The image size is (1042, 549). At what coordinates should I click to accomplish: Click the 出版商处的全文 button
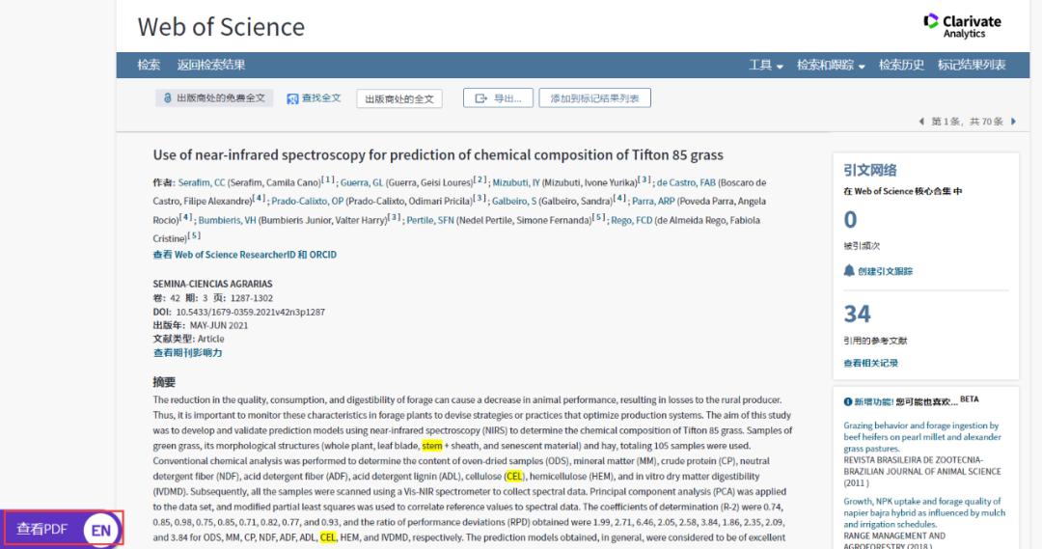click(x=399, y=98)
